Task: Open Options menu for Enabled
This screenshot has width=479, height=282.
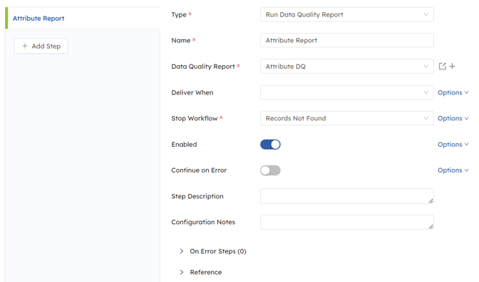Action: pyautogui.click(x=453, y=145)
